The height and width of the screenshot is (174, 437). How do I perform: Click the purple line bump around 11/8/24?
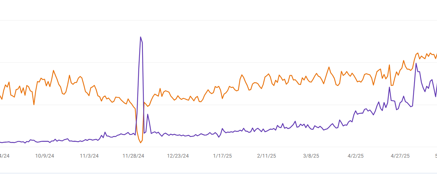(105, 132)
